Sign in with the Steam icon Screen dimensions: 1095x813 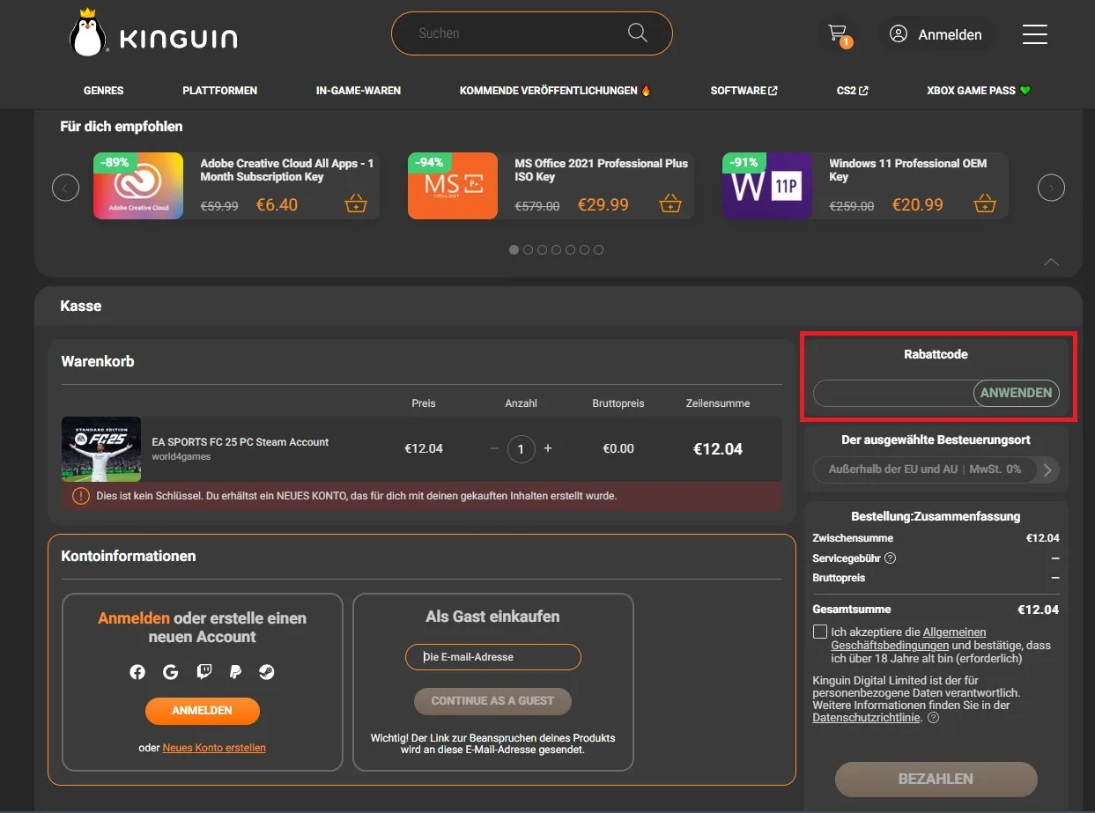[x=267, y=671]
